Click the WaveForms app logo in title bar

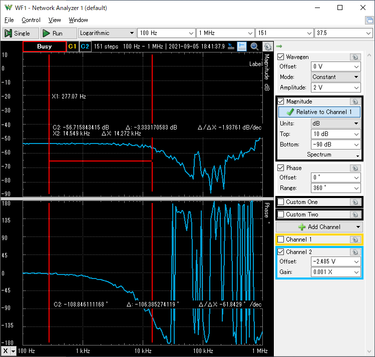[9, 7]
